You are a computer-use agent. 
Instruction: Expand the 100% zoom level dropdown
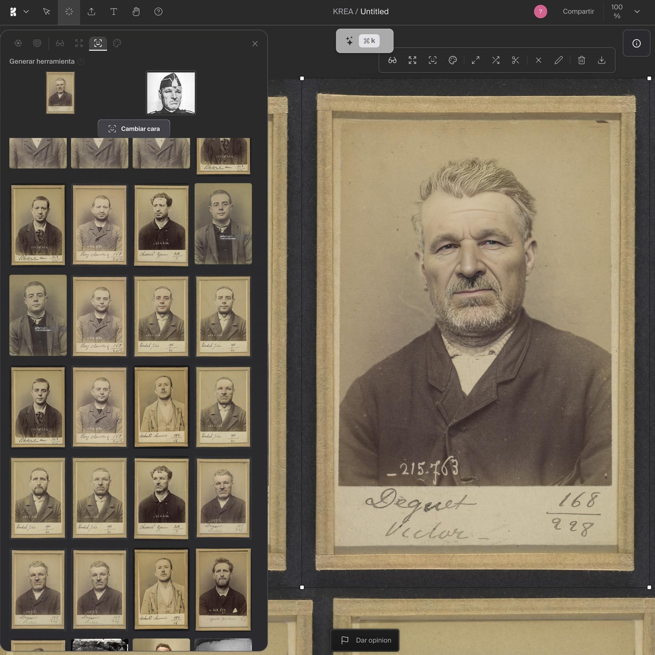(x=637, y=11)
